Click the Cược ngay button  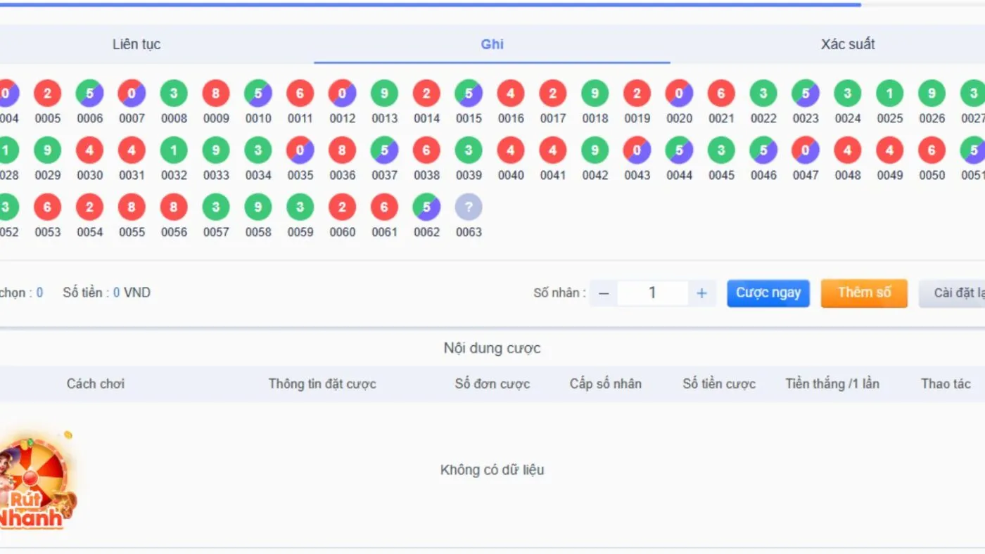point(768,293)
